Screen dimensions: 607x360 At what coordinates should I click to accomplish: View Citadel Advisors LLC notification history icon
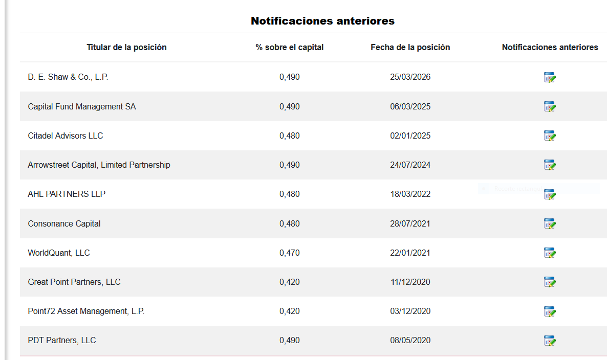550,136
